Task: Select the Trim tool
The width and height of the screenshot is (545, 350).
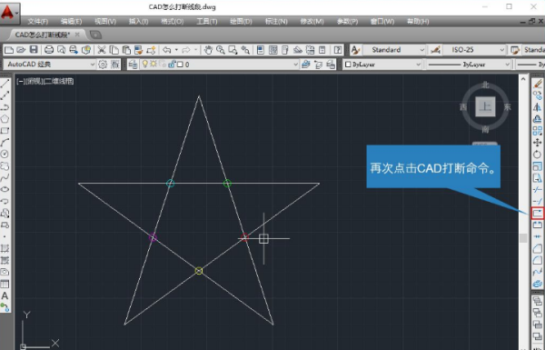Action: 538,189
